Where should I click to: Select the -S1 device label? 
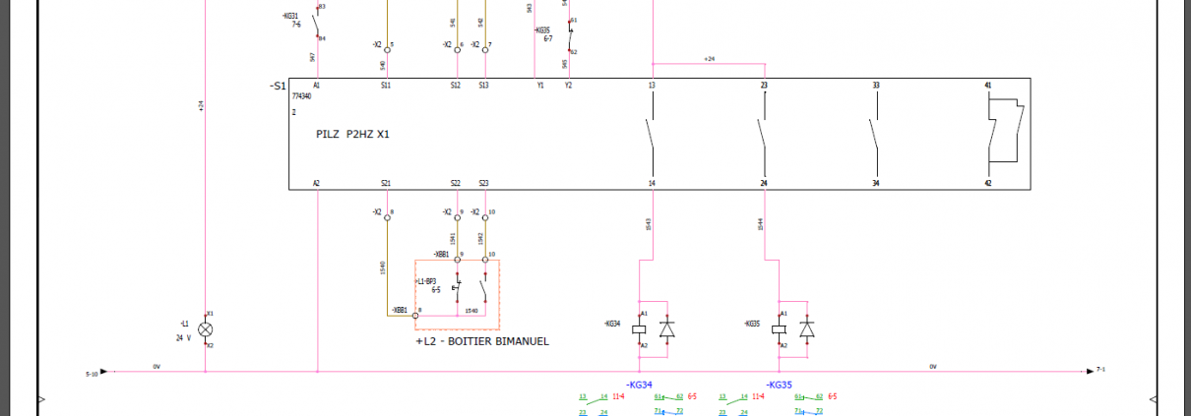coord(278,87)
